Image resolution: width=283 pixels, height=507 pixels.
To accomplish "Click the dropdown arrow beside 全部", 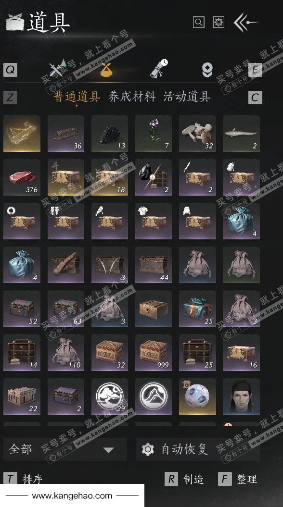I will 108,450.
